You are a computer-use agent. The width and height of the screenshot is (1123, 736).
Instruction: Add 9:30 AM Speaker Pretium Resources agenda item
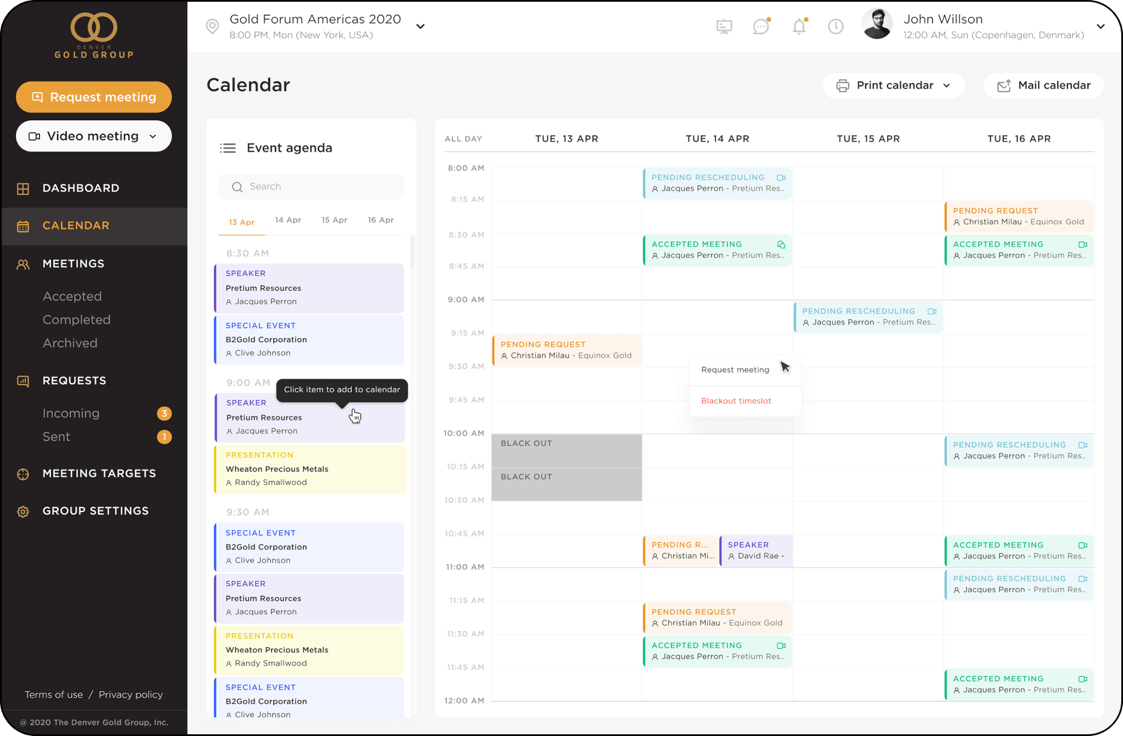tap(309, 599)
